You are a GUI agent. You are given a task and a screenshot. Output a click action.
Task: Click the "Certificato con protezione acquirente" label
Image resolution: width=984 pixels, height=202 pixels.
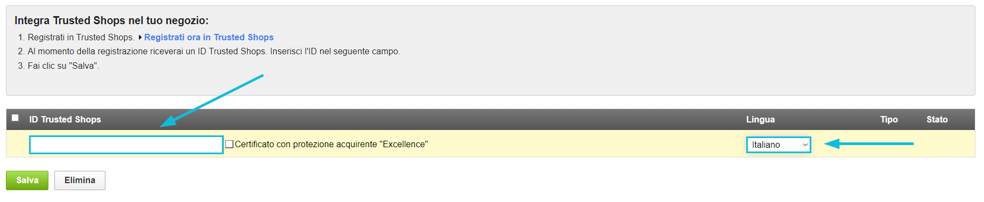point(331,144)
